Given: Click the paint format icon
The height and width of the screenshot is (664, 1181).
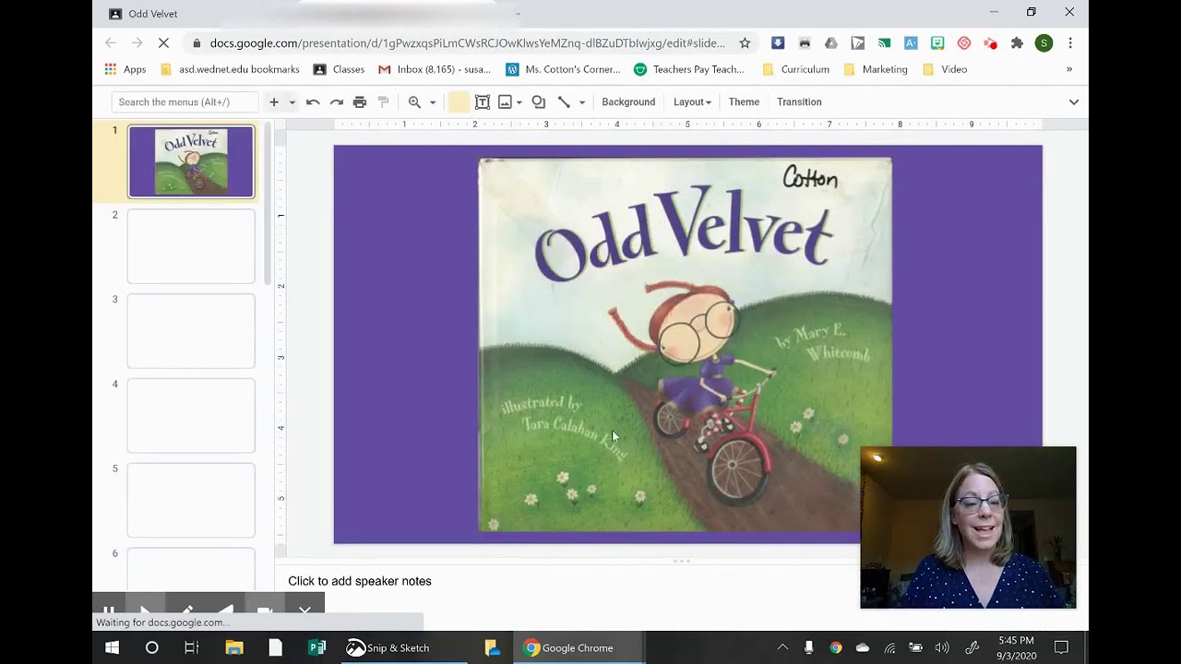Looking at the screenshot, I should point(384,102).
